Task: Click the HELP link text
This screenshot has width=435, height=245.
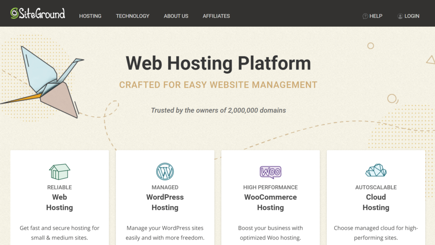Action: pos(376,16)
